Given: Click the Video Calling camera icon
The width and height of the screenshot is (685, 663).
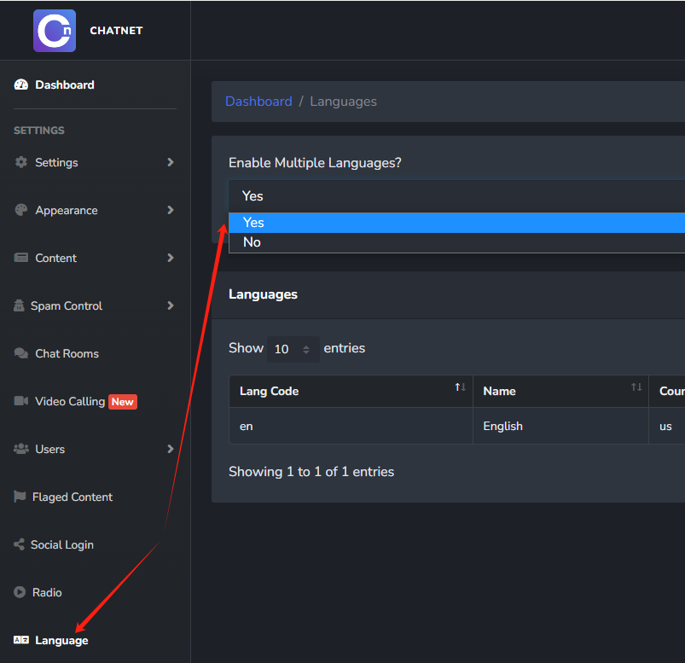Looking at the screenshot, I should tap(21, 401).
